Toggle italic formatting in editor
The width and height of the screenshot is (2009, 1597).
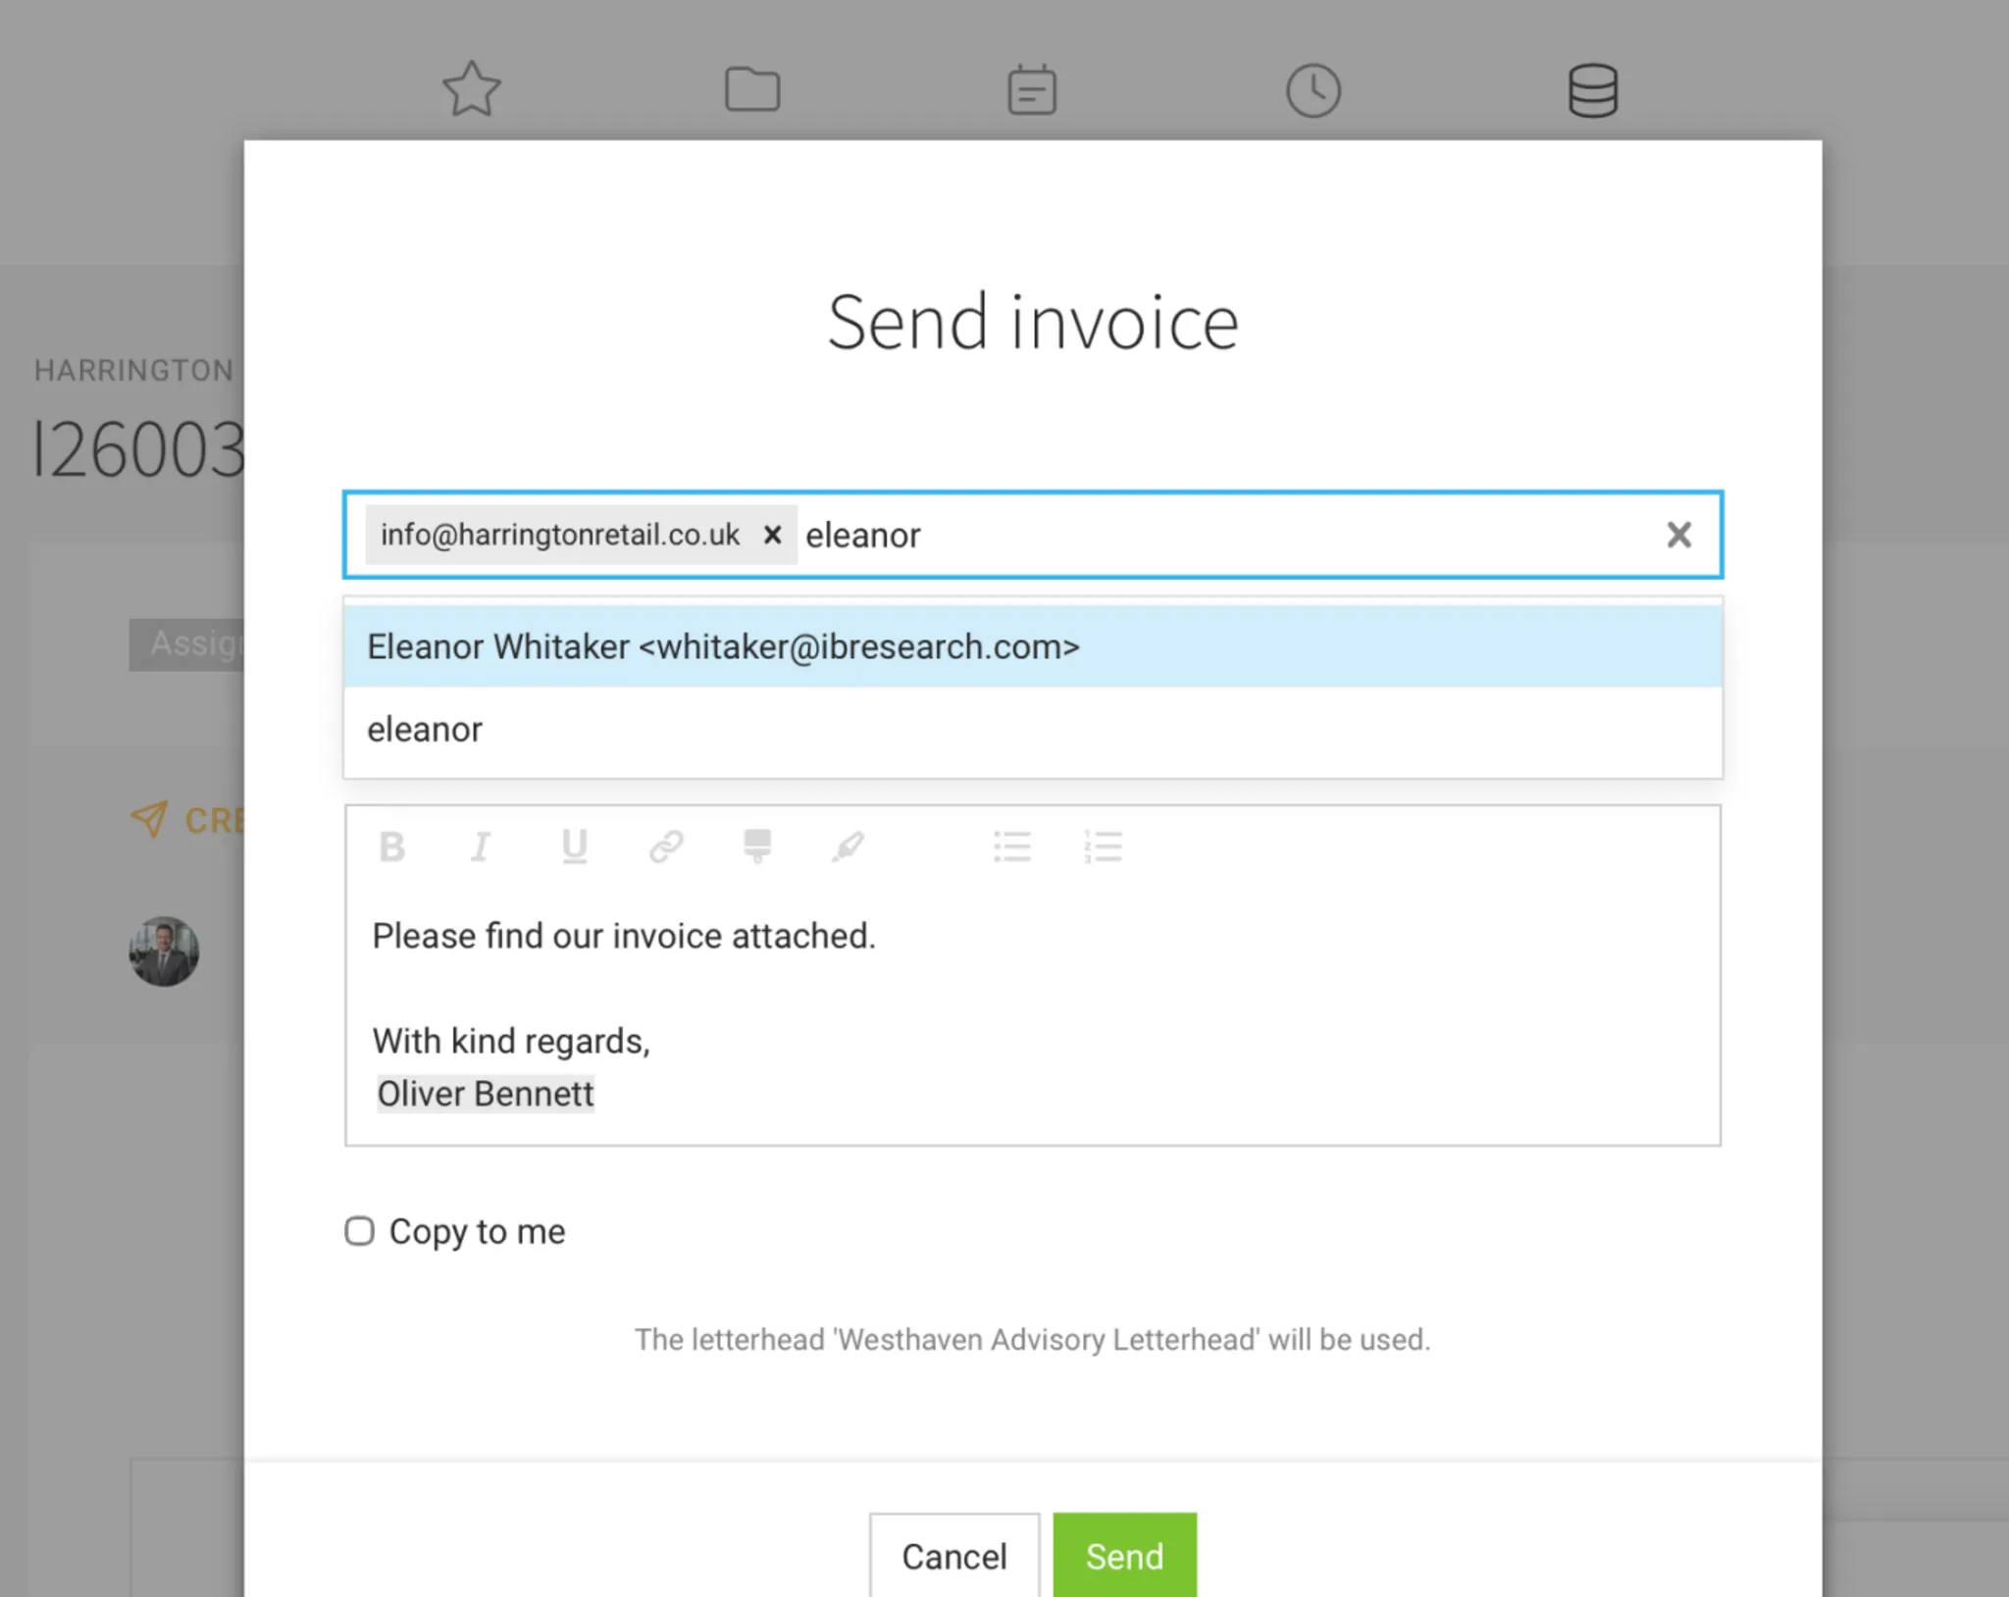(x=481, y=846)
